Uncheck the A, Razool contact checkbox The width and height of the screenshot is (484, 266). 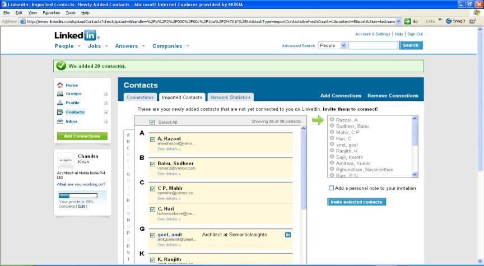(x=152, y=139)
